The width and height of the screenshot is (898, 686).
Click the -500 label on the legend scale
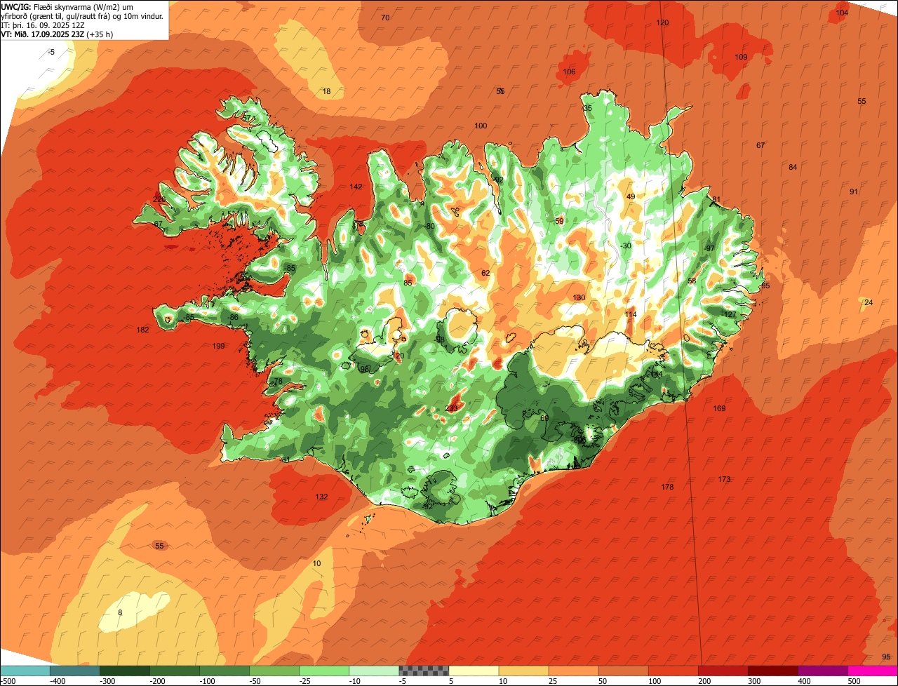tap(7, 680)
